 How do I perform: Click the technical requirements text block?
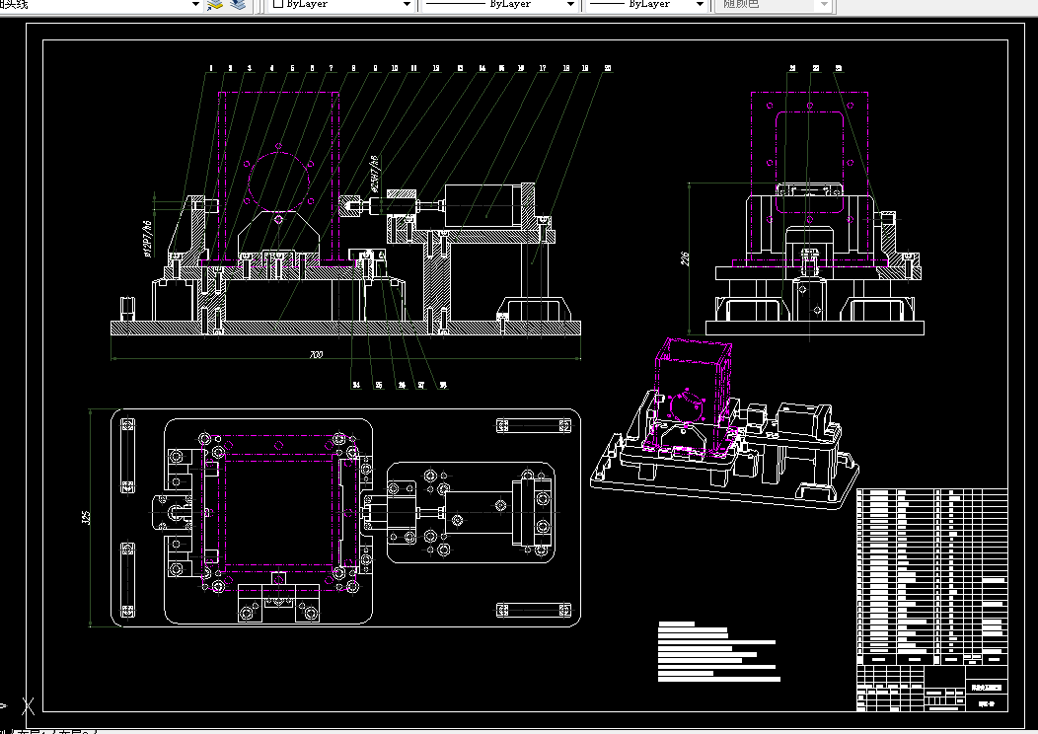tap(719, 651)
